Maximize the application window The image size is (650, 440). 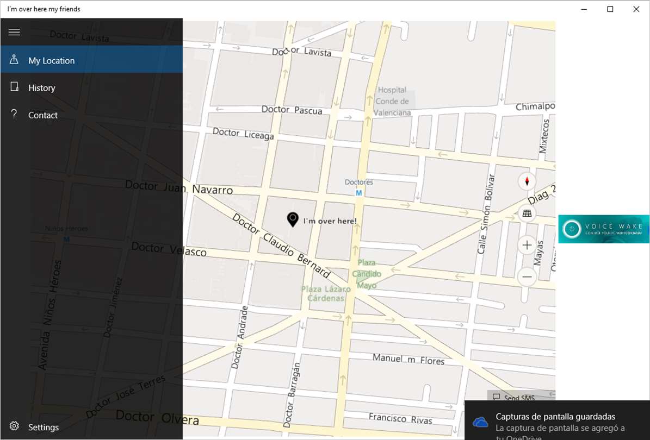coord(610,9)
